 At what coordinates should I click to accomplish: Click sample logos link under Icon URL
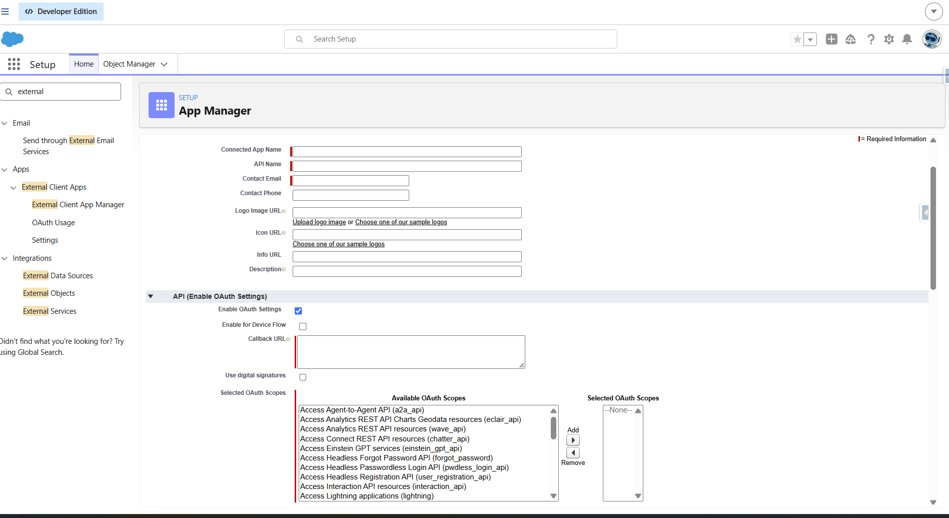[x=339, y=244]
